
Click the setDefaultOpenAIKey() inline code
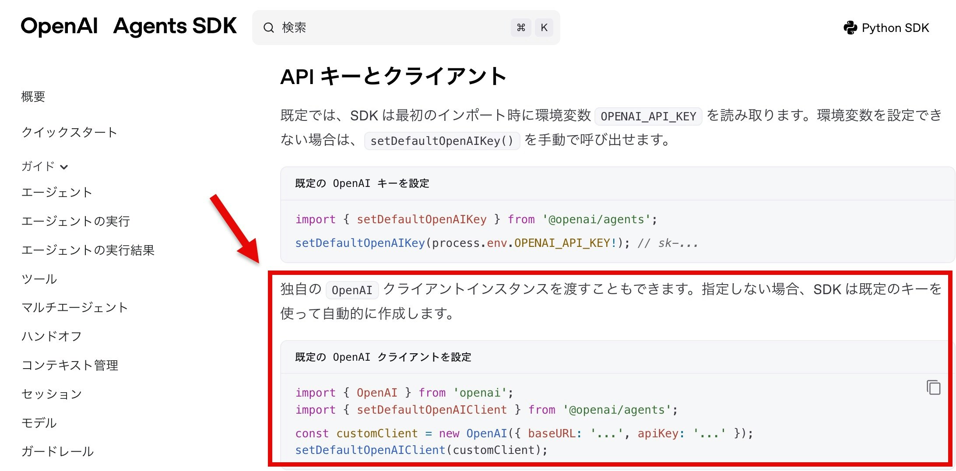pyautogui.click(x=442, y=141)
